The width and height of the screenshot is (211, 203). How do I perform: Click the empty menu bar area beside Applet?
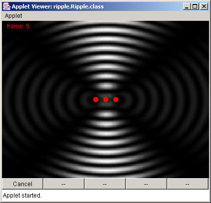point(116,16)
